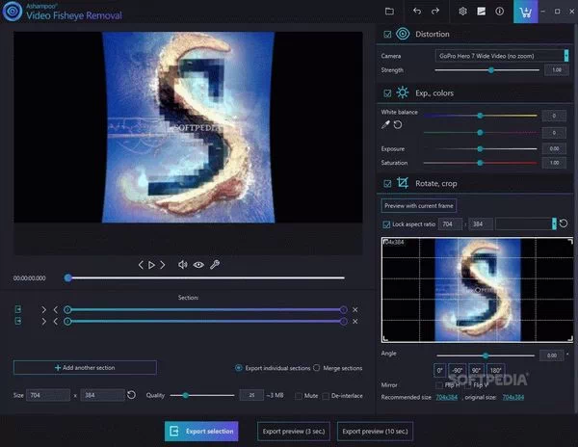Set first section start with right chevron
This screenshot has height=447, width=578.
point(44,309)
